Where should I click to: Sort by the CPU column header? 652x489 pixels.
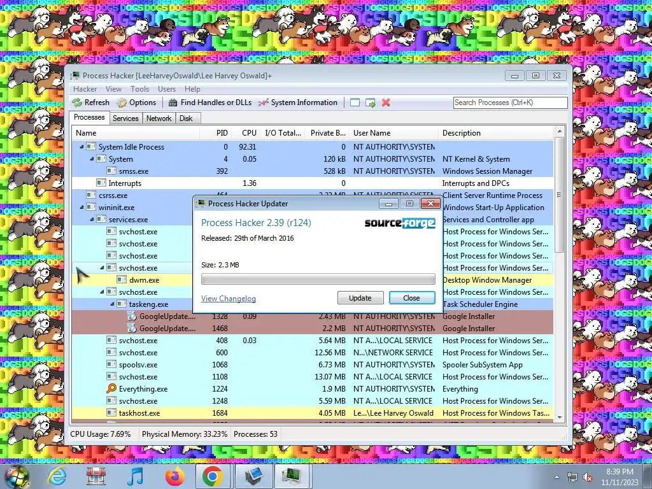coord(245,133)
